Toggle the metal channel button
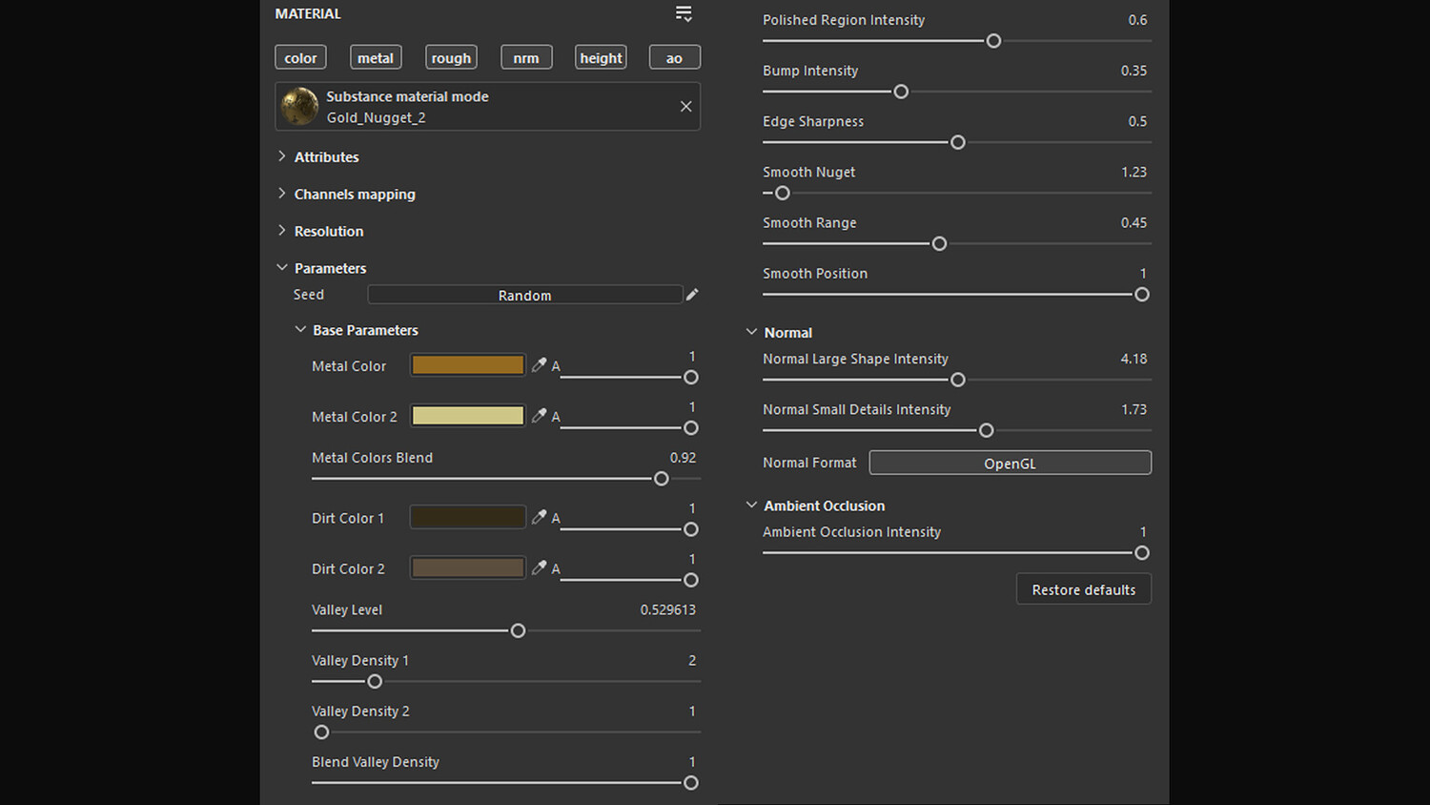 [x=376, y=57]
